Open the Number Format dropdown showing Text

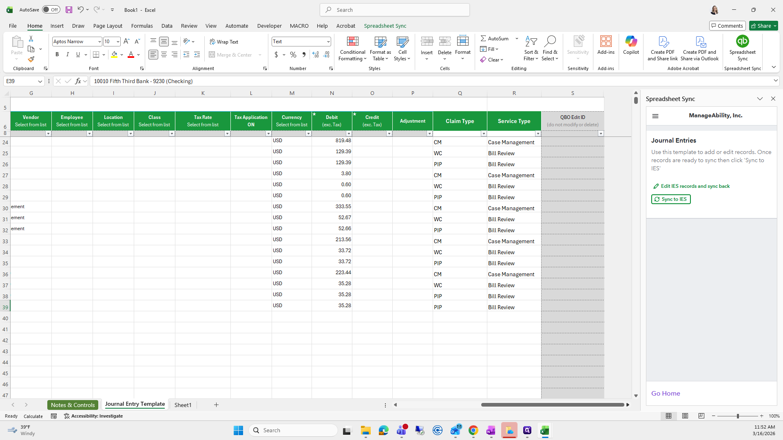(328, 42)
